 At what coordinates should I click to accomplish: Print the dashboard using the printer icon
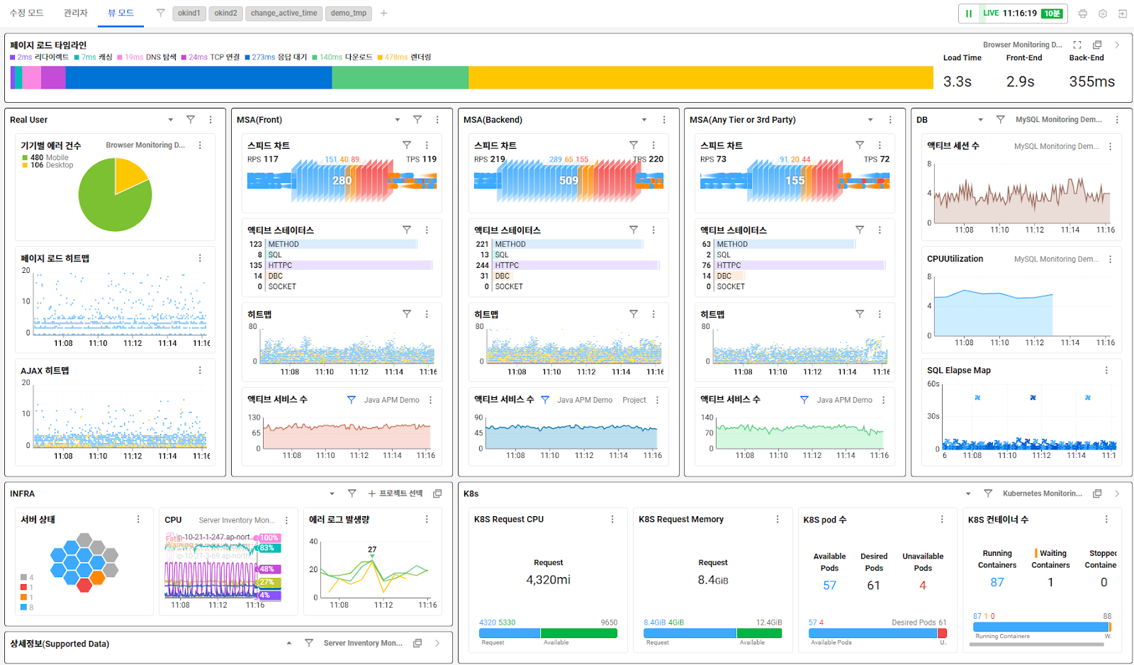[x=1083, y=13]
